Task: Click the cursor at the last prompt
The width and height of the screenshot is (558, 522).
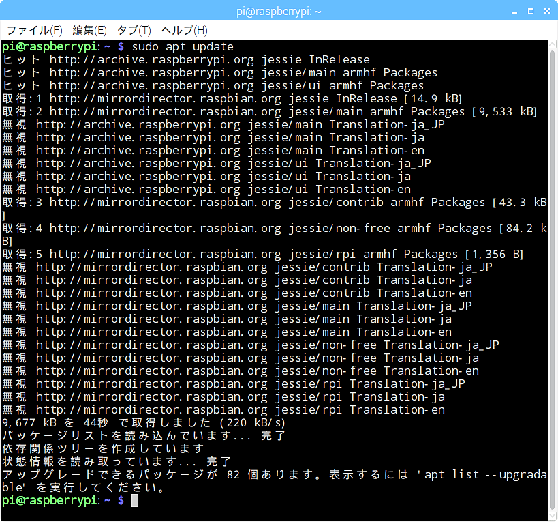Action: (135, 500)
